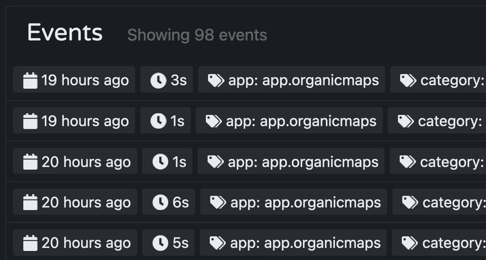Select the first '19 hours ago' timestamp chip

coord(73,80)
